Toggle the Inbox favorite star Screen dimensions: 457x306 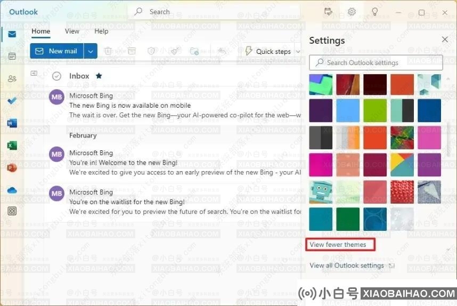99,76
